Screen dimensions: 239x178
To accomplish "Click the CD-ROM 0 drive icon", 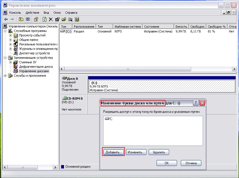I will click(x=65, y=98).
